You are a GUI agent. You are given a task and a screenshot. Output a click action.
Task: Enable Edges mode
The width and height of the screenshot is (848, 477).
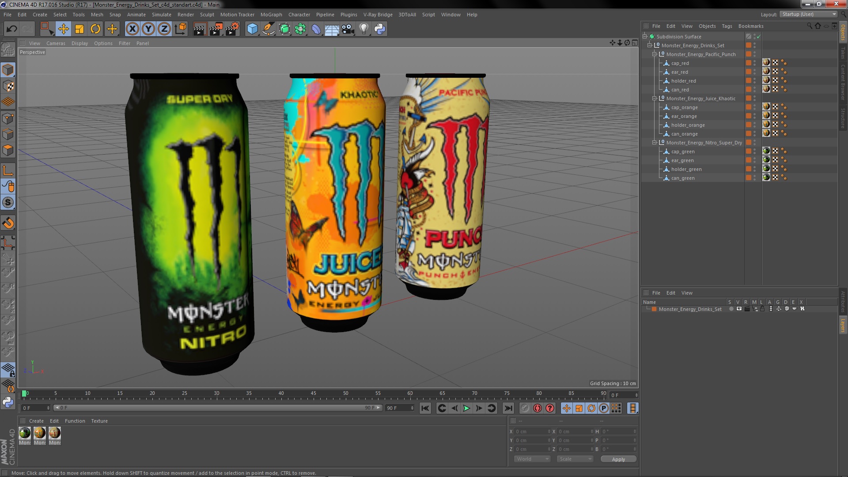coord(8,134)
